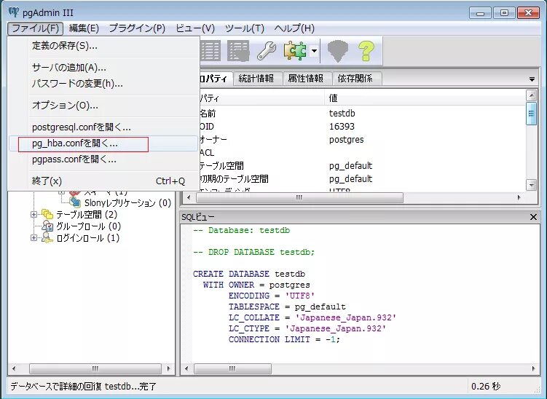Open the 編集(E) menu
Screen dimensions: 547x399
84,28
